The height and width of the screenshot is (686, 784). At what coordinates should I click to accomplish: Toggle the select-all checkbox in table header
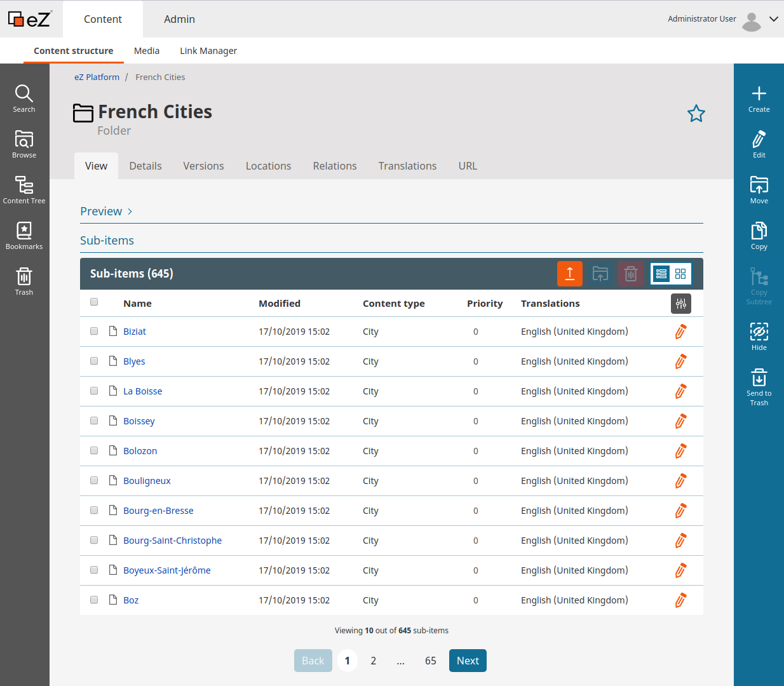tap(94, 302)
